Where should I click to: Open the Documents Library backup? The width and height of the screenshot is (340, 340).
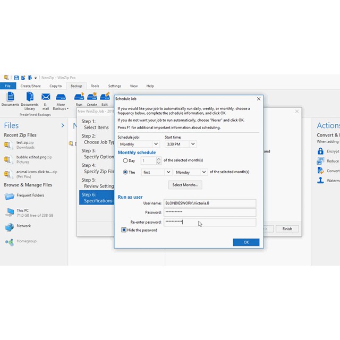(30, 97)
